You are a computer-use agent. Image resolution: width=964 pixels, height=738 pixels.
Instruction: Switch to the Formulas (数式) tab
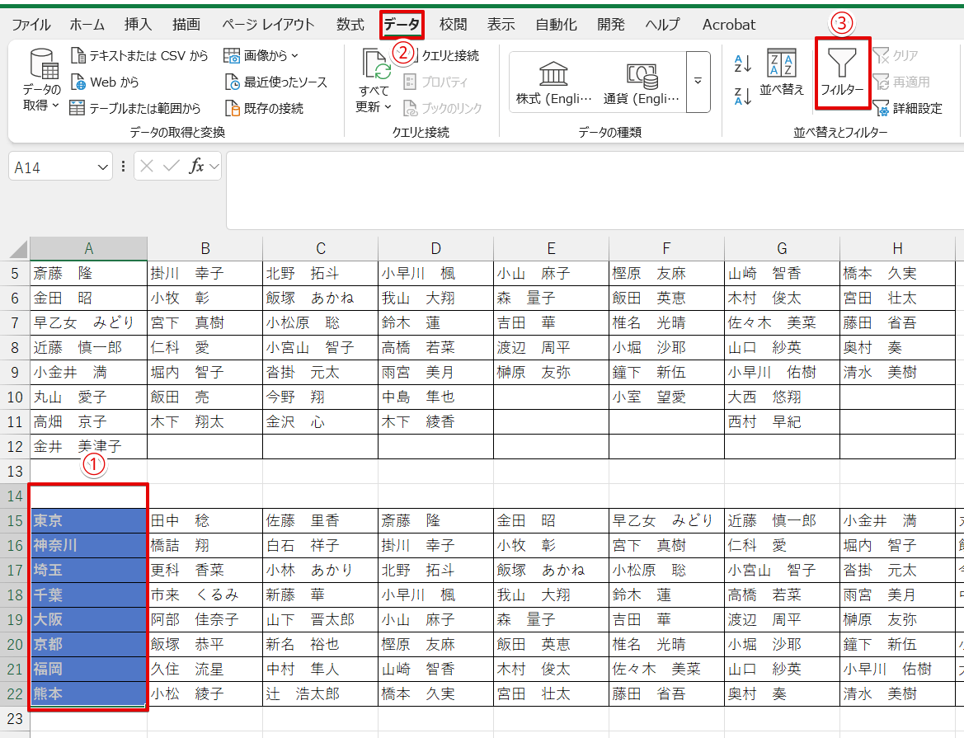350,24
